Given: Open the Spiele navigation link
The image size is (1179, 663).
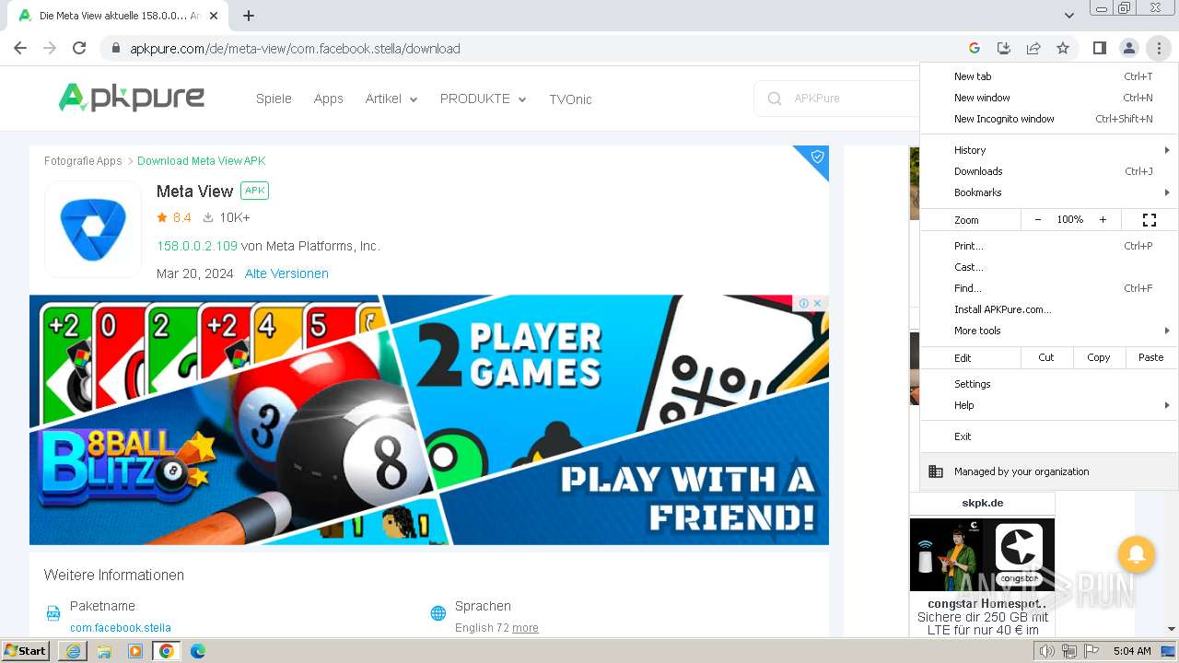Looking at the screenshot, I should pos(274,99).
